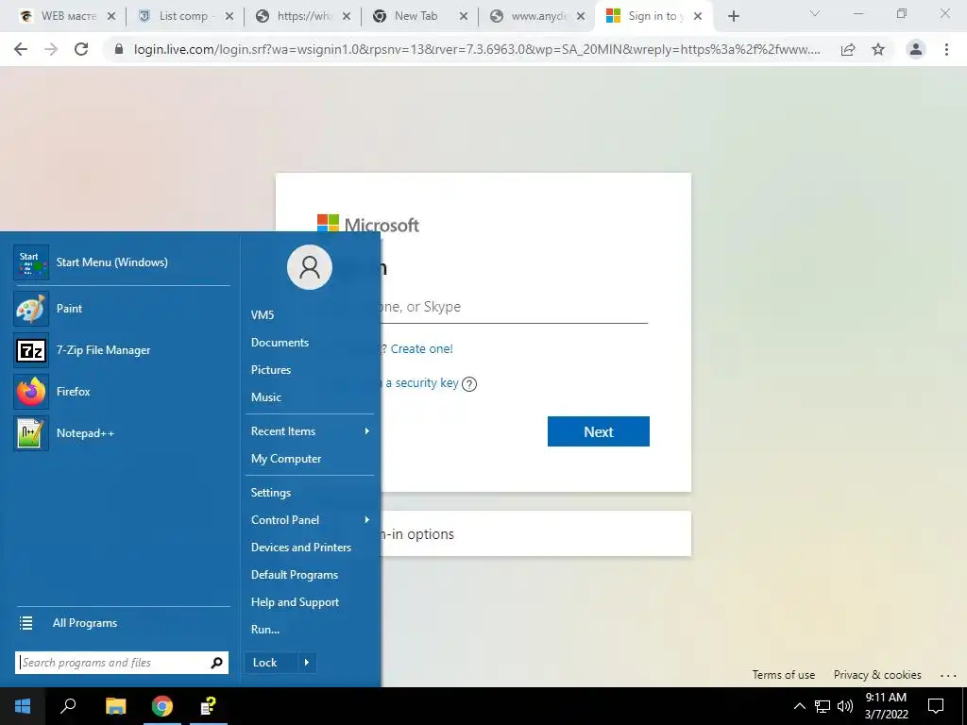Click the magnifier icon in Start search box
The image size is (967, 725).
(x=216, y=663)
